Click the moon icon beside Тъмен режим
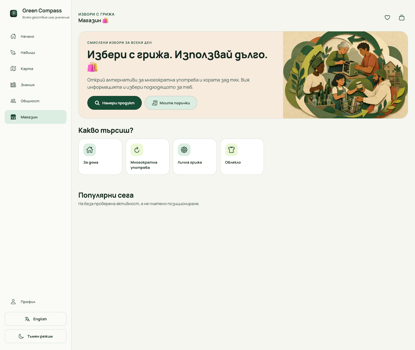 [21, 336]
